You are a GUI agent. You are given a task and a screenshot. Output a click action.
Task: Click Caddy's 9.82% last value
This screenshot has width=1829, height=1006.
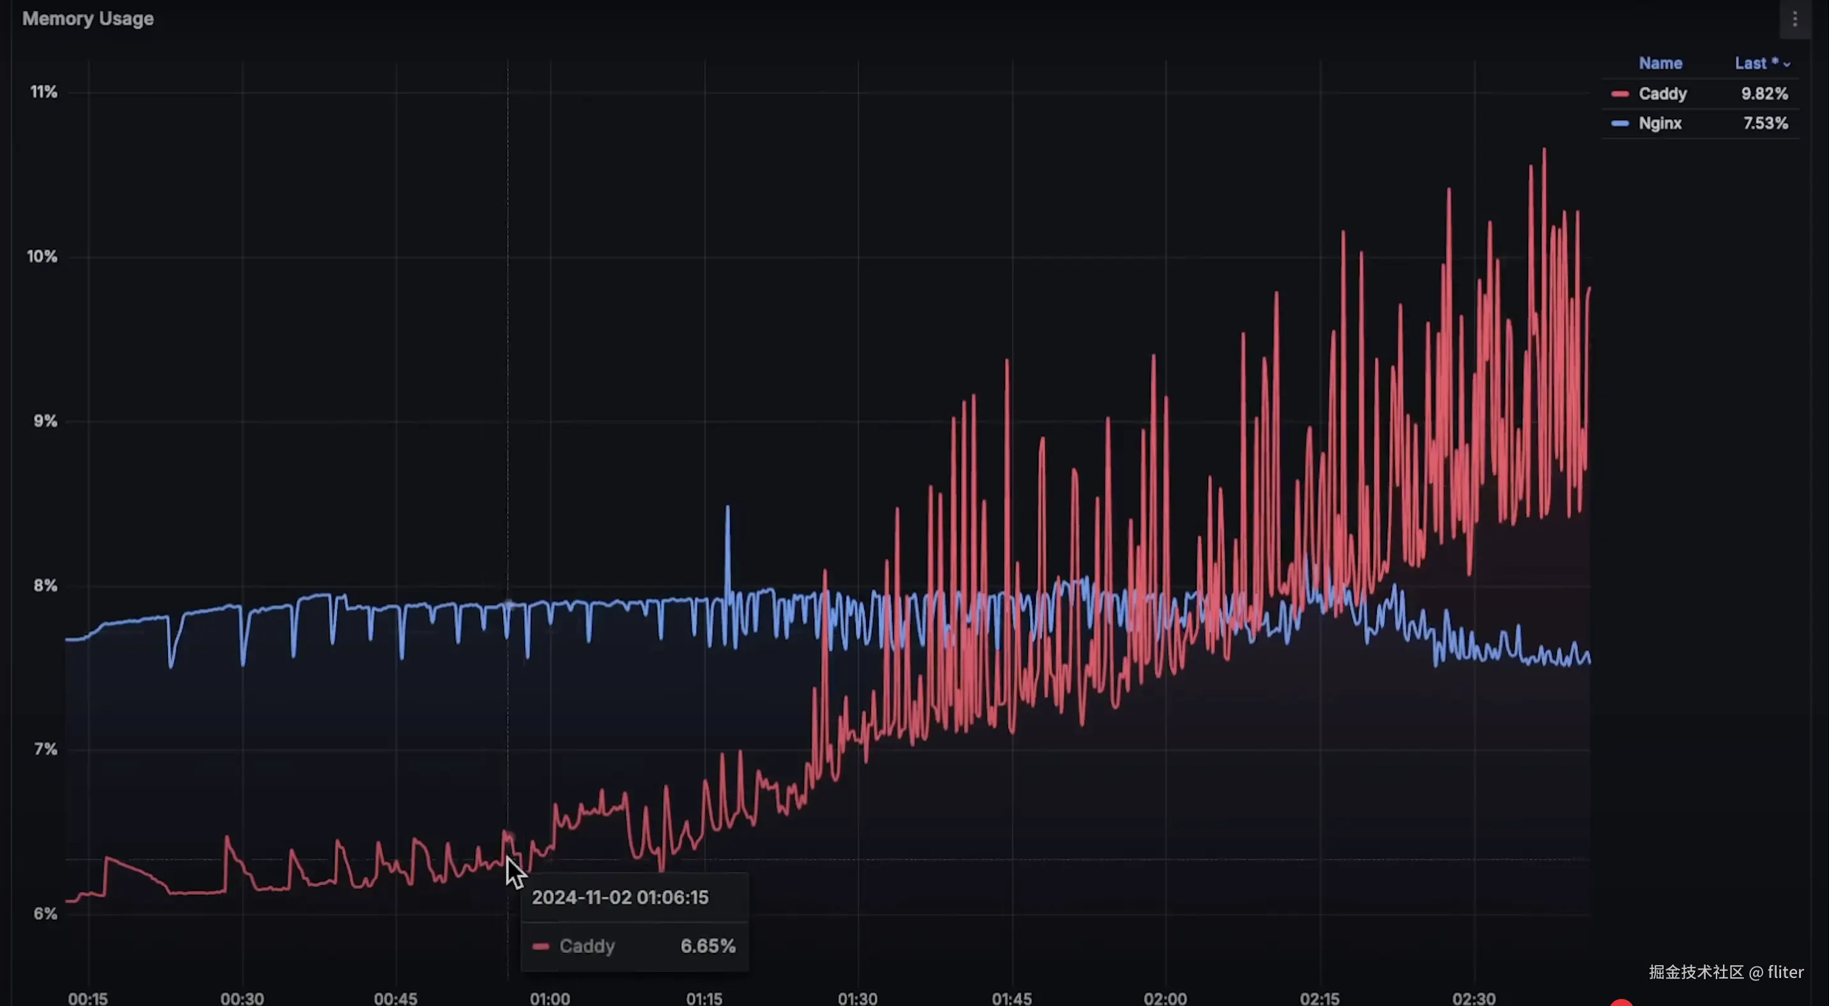pos(1764,94)
